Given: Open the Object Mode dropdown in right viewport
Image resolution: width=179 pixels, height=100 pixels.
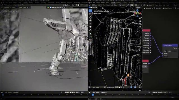Looking at the screenshot, I should click(x=97, y=5).
